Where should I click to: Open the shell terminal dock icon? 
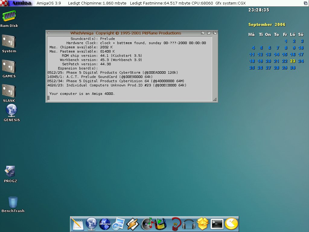217,224
